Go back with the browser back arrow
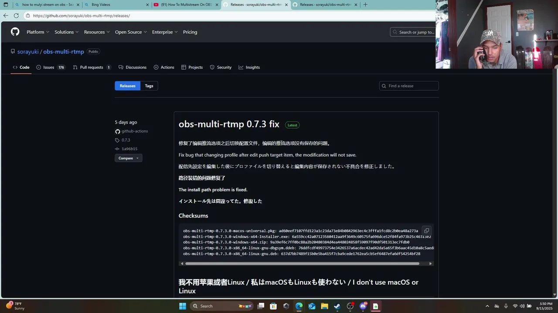Viewport: 558px width, 313px height. pos(6,16)
